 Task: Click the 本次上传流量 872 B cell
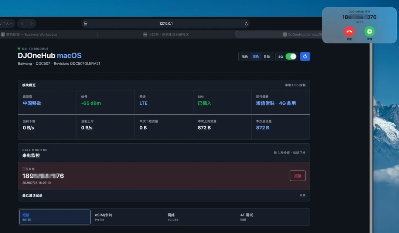(222, 127)
